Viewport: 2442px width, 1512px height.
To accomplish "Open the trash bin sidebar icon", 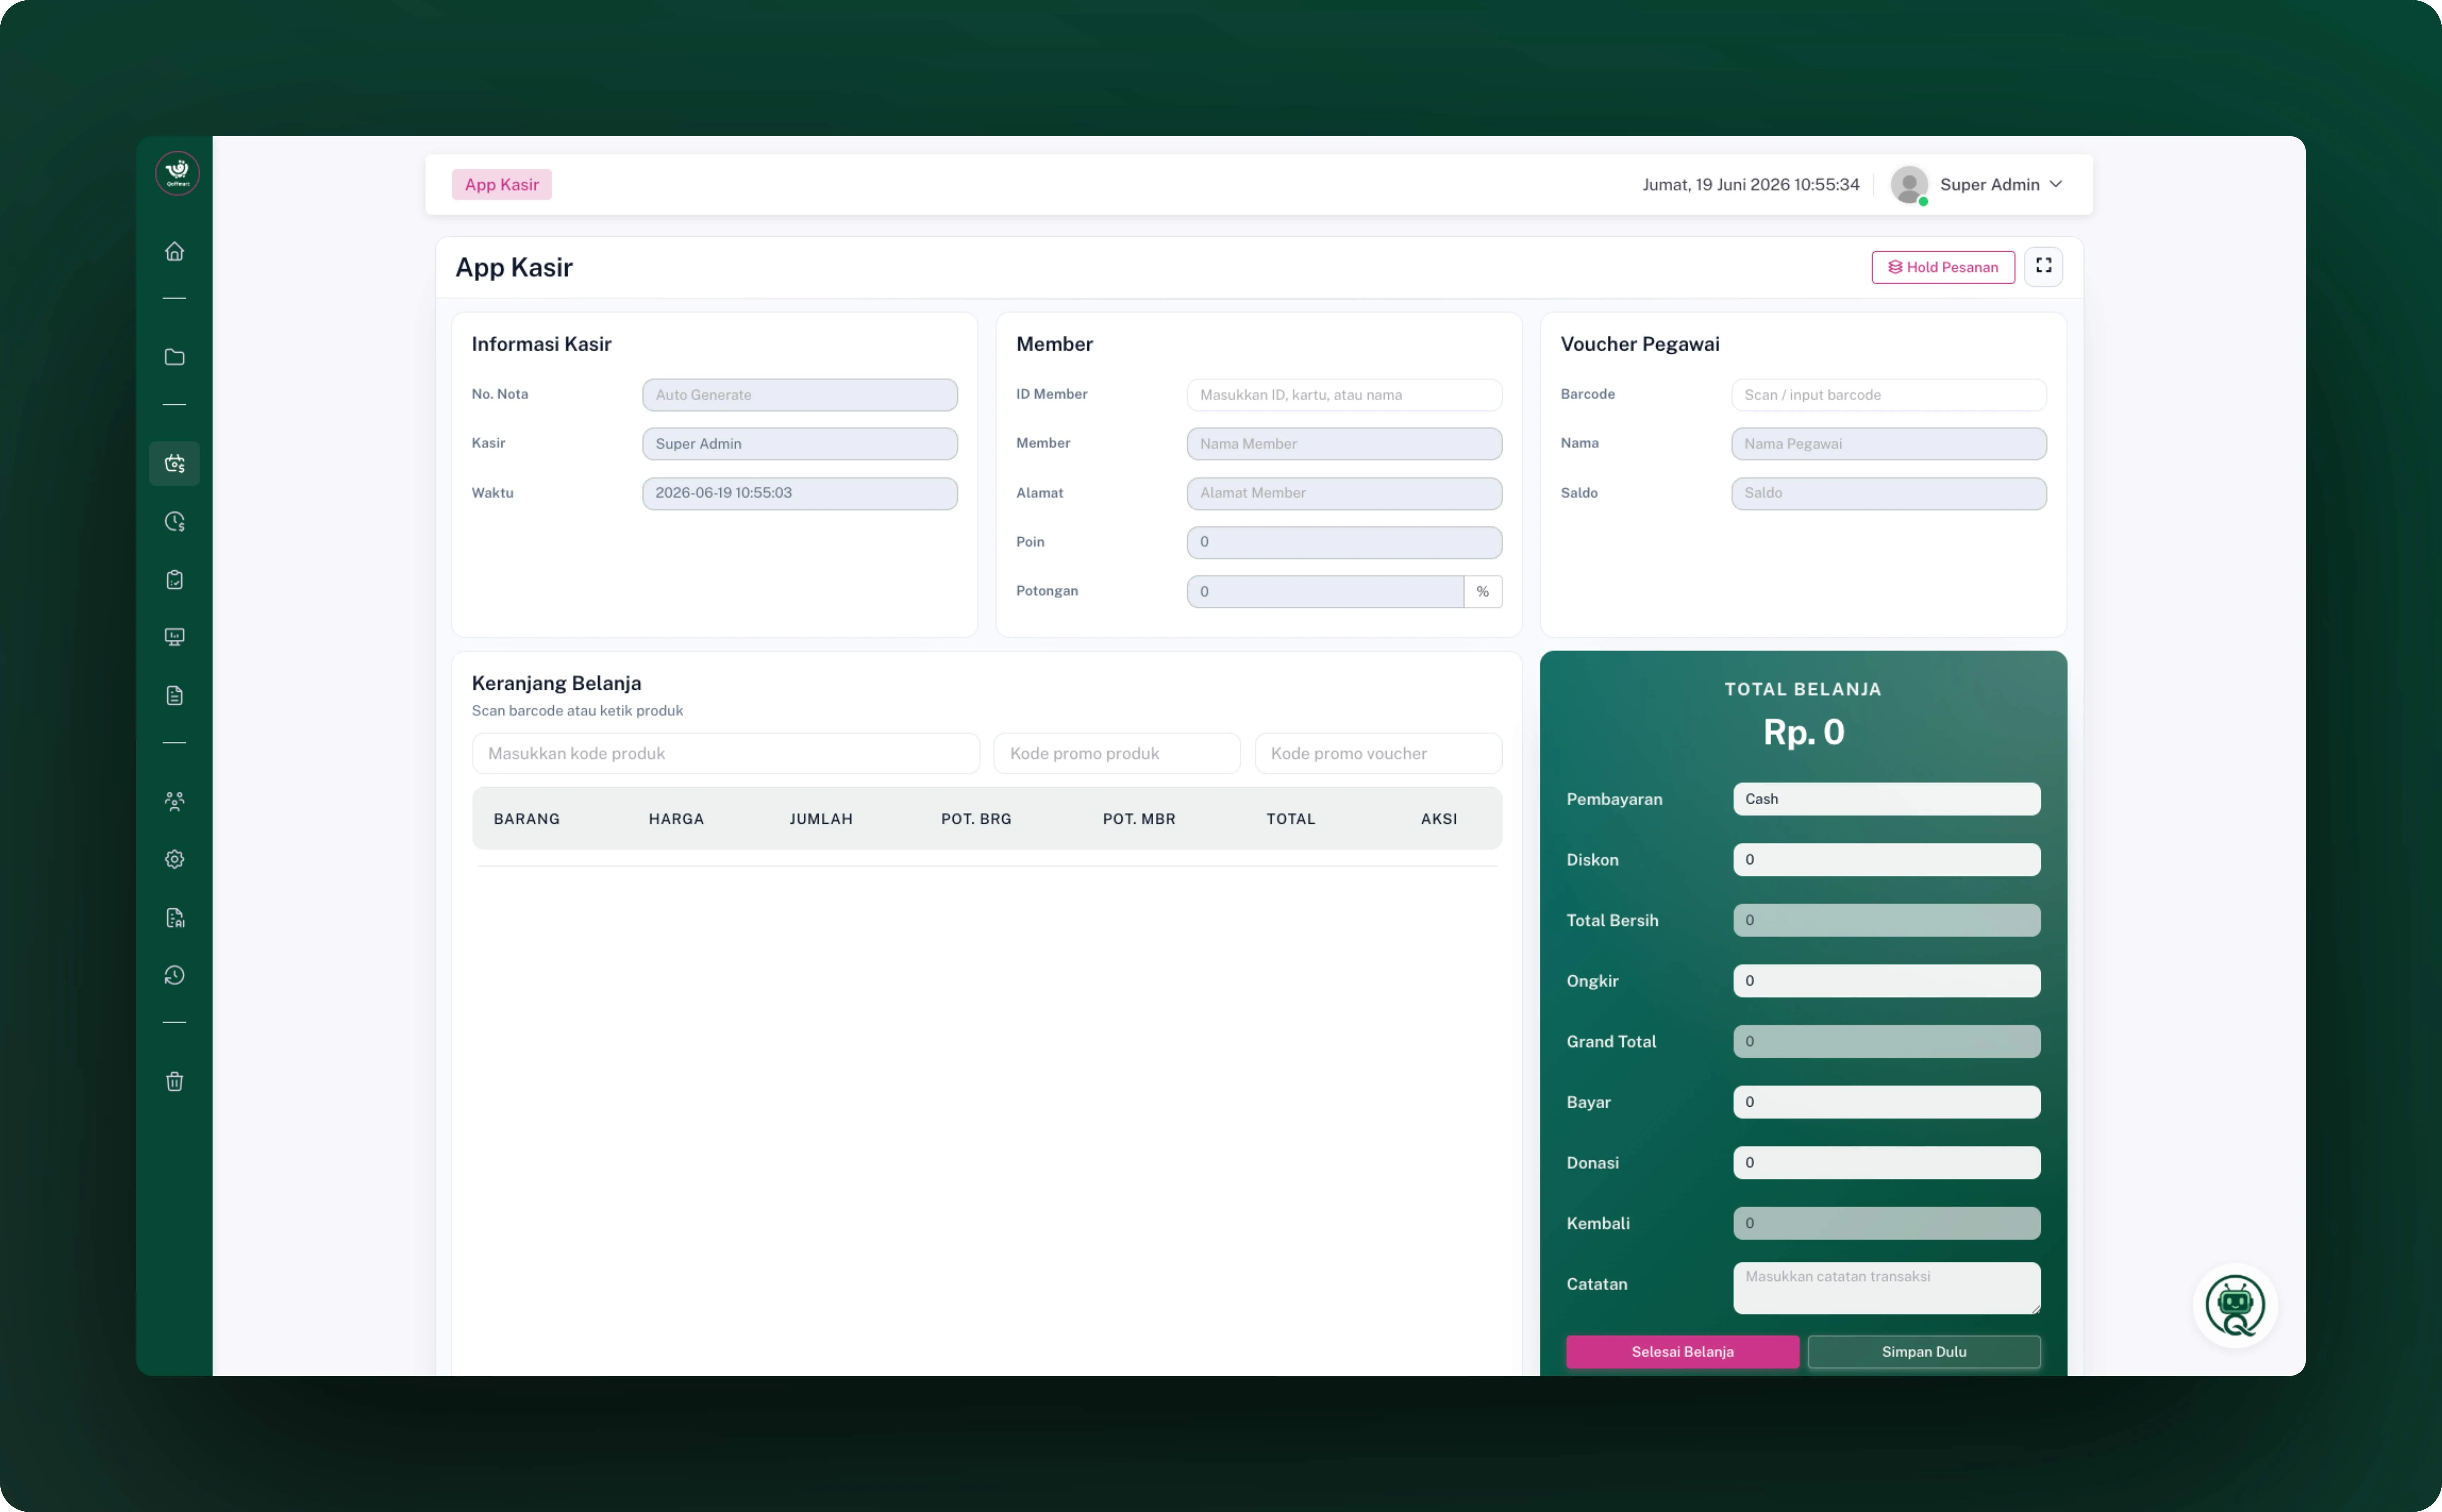I will point(174,1081).
